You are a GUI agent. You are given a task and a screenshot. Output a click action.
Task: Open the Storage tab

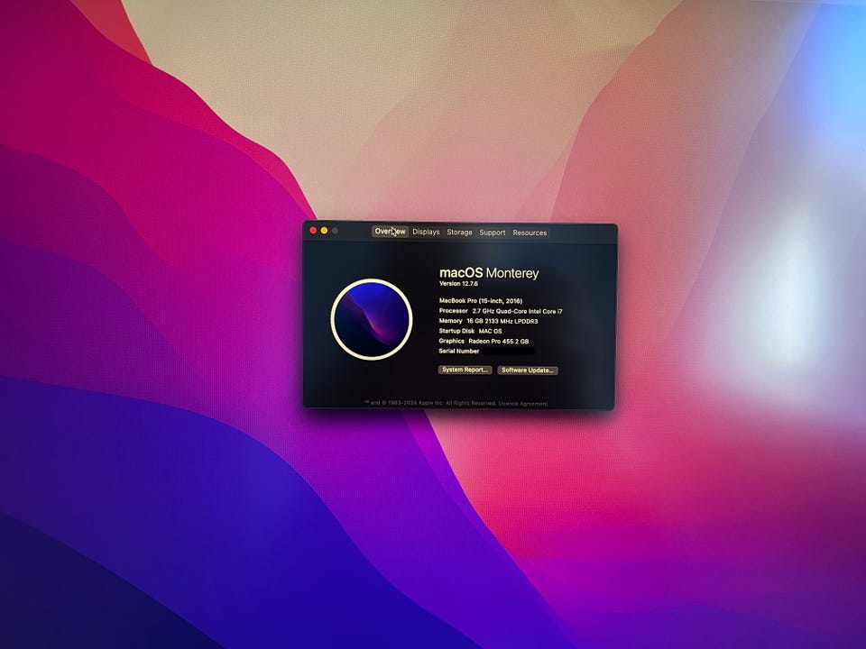coord(459,233)
